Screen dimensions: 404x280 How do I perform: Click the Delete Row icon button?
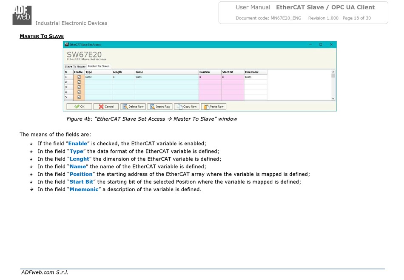[x=133, y=107]
